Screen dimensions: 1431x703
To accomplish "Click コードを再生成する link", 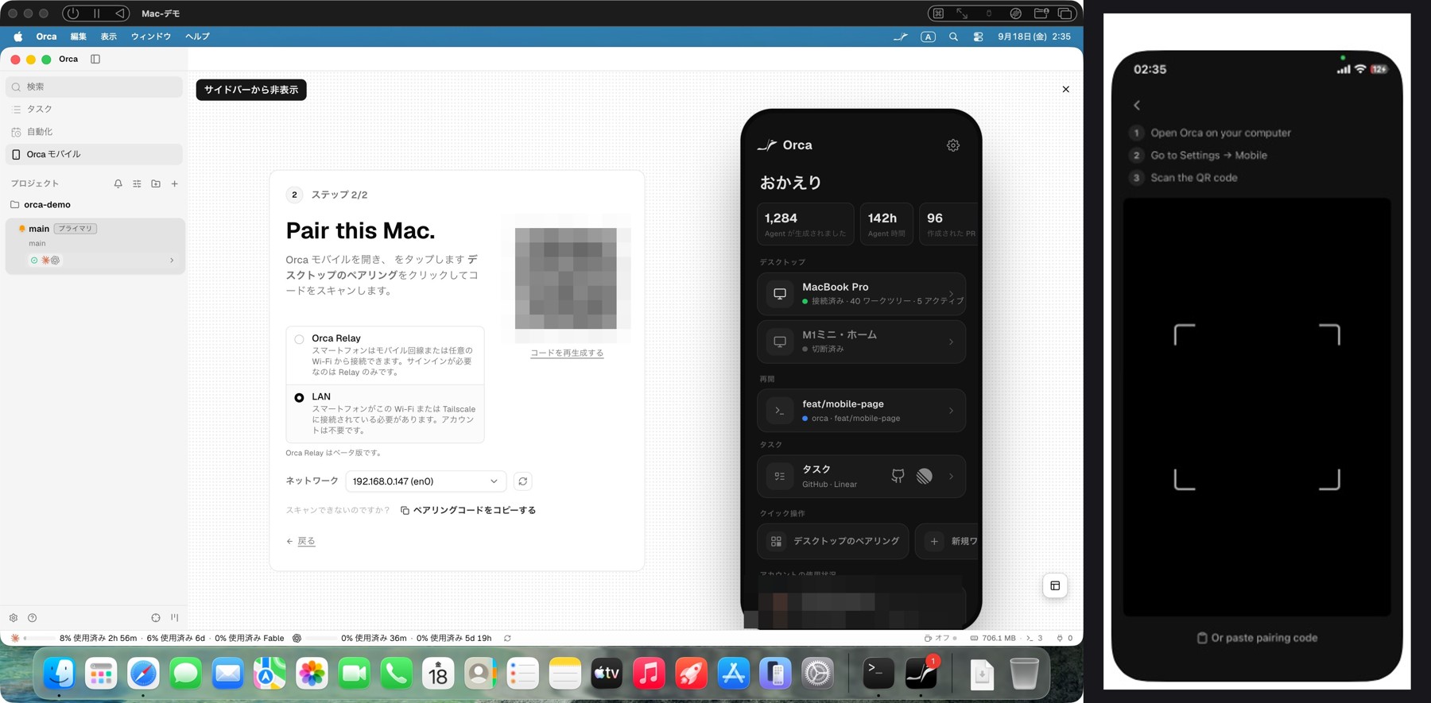I will (x=567, y=353).
